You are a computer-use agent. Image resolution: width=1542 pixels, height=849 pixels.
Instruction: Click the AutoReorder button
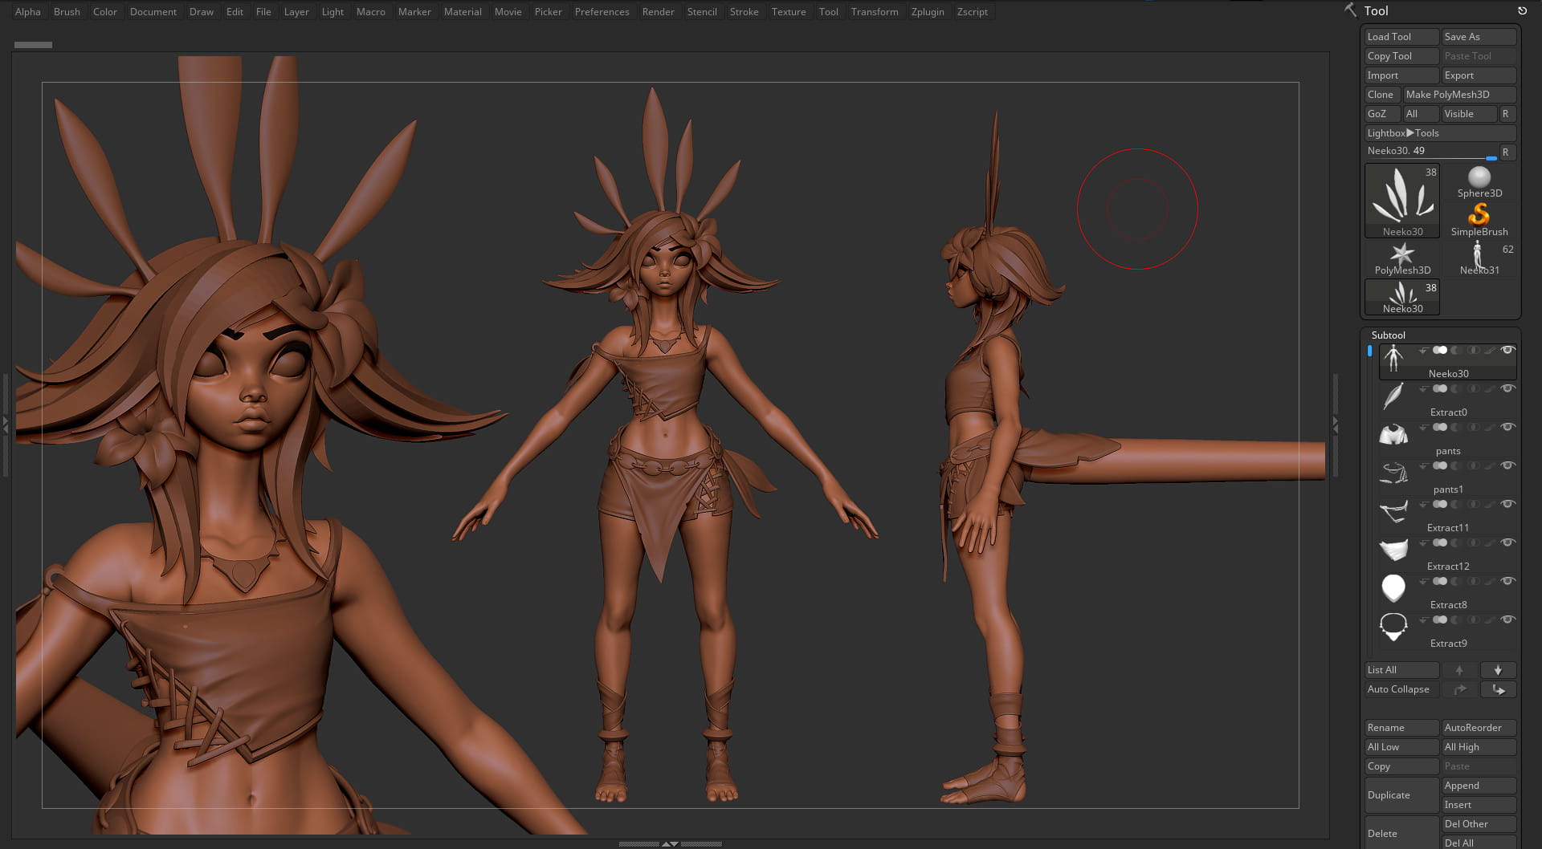(x=1479, y=728)
